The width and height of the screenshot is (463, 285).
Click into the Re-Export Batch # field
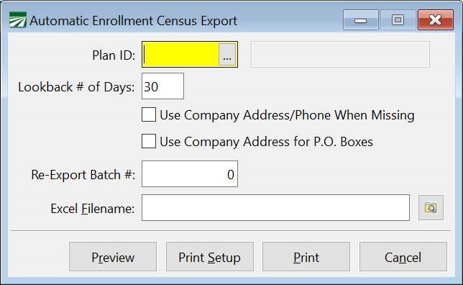(x=190, y=174)
